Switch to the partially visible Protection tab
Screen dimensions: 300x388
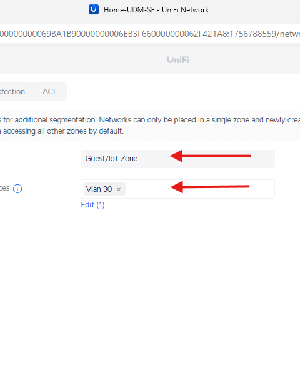[12, 92]
